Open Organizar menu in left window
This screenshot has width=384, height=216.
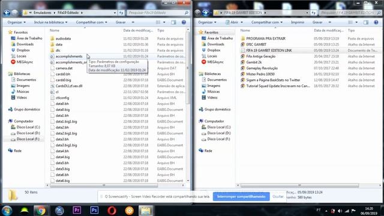pyautogui.click(x=16, y=22)
